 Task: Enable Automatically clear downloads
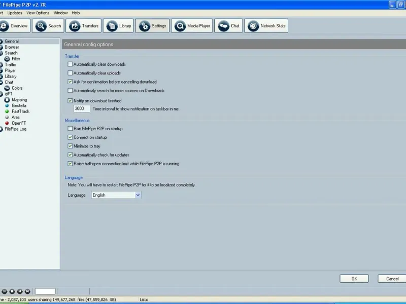pyautogui.click(x=70, y=64)
